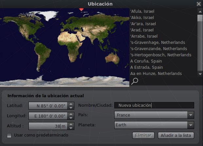Click city list scrollbar up arrow
The width and height of the screenshot is (203, 146).
click(x=200, y=12)
